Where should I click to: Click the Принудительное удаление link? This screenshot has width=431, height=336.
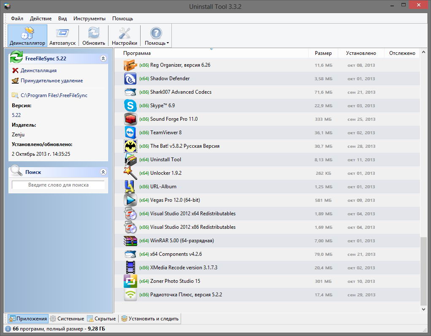[x=52, y=81]
